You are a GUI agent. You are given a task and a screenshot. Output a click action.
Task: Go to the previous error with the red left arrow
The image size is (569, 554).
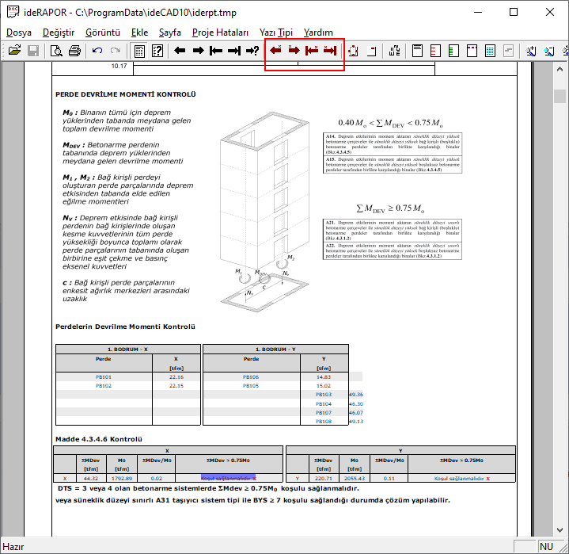pos(275,51)
